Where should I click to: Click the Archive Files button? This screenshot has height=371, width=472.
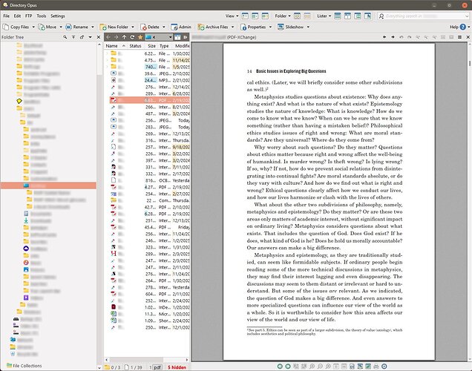click(x=213, y=27)
